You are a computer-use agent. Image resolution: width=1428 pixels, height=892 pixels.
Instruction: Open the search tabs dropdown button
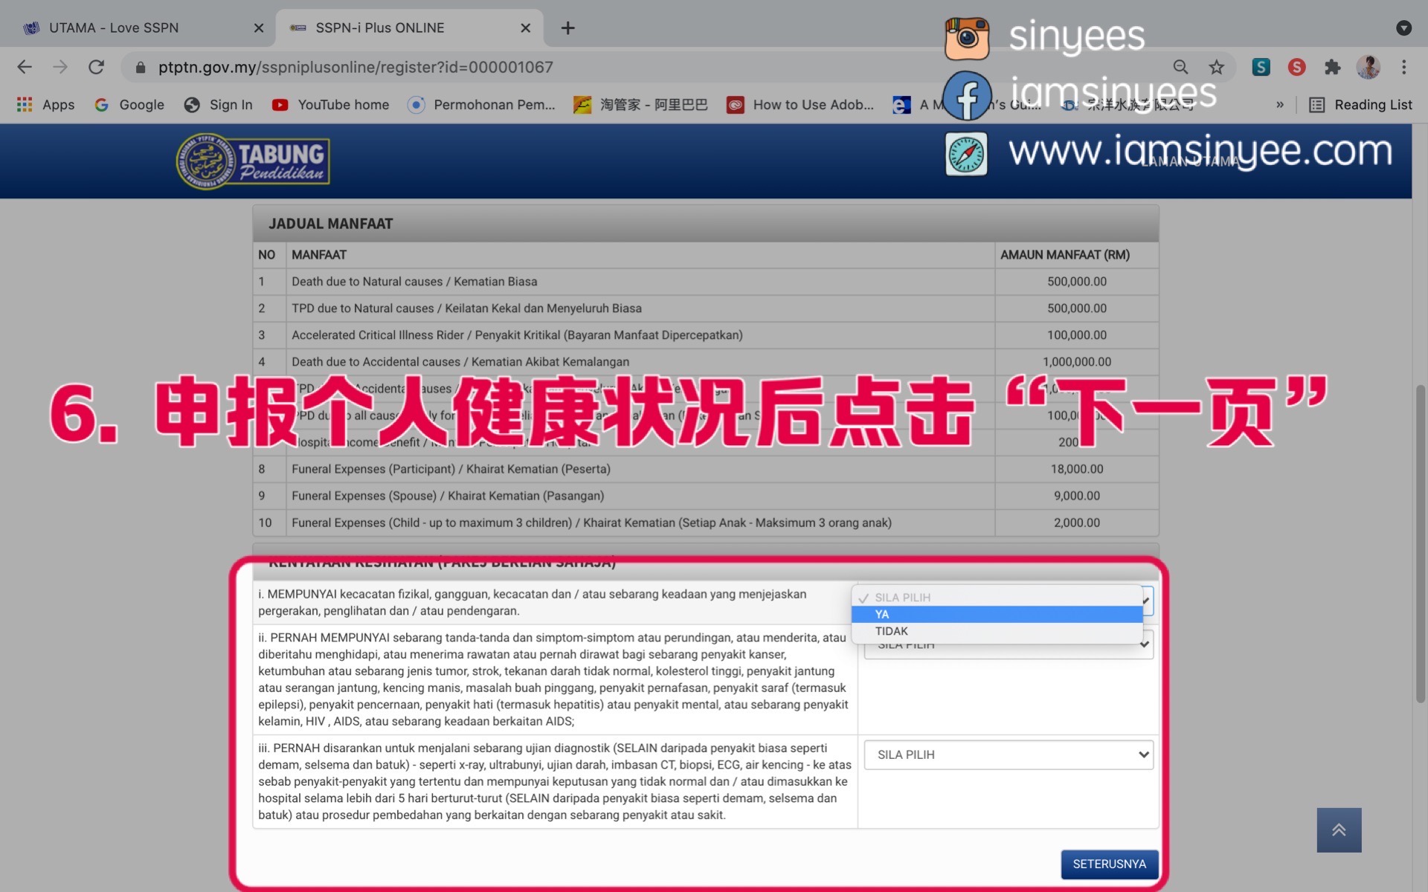(1403, 28)
